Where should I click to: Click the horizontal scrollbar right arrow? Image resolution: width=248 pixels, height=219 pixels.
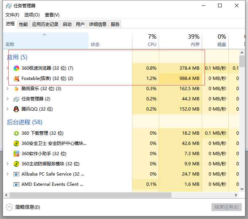click(236, 195)
